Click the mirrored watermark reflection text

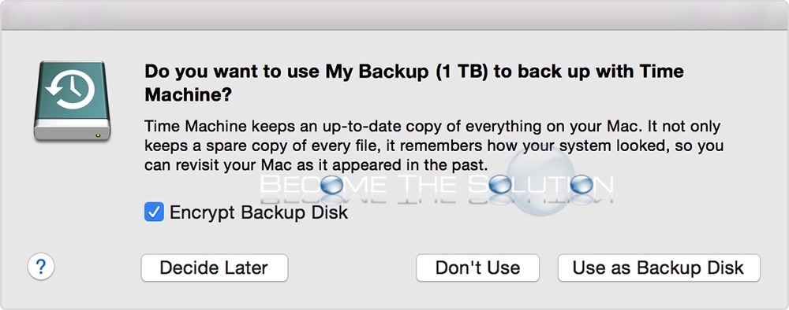(436, 199)
